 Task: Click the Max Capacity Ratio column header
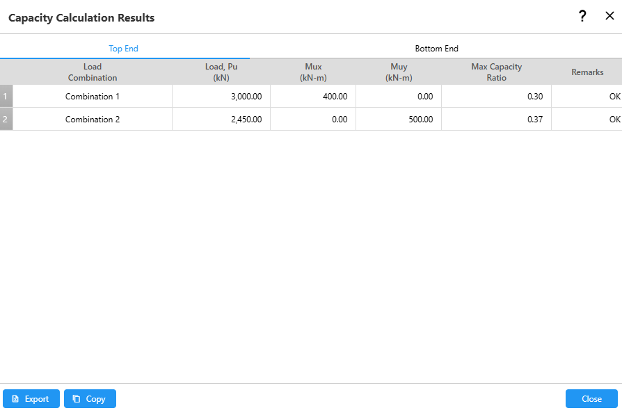496,72
